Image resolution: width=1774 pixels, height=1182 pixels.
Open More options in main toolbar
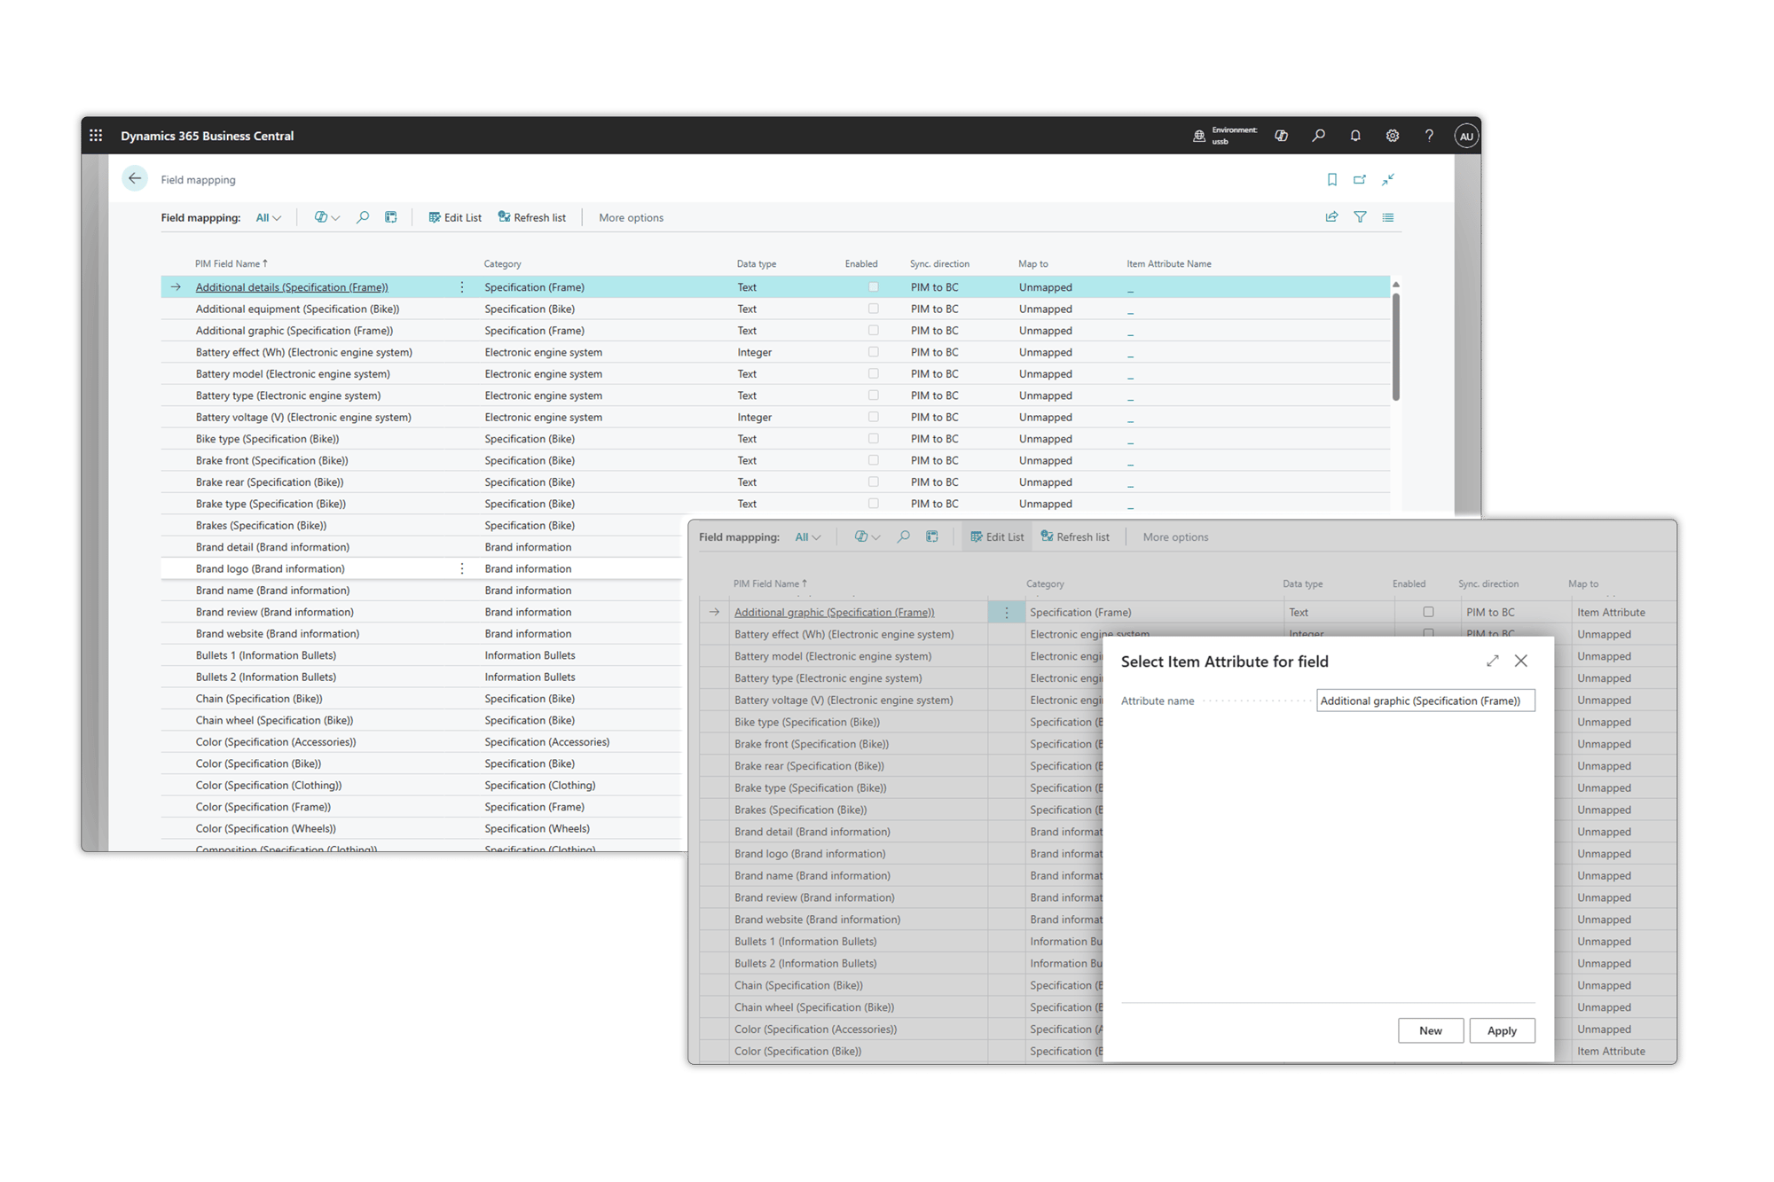click(631, 218)
